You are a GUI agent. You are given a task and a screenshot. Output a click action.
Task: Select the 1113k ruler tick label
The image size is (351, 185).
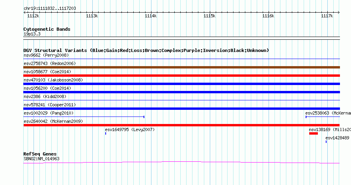[92, 16]
